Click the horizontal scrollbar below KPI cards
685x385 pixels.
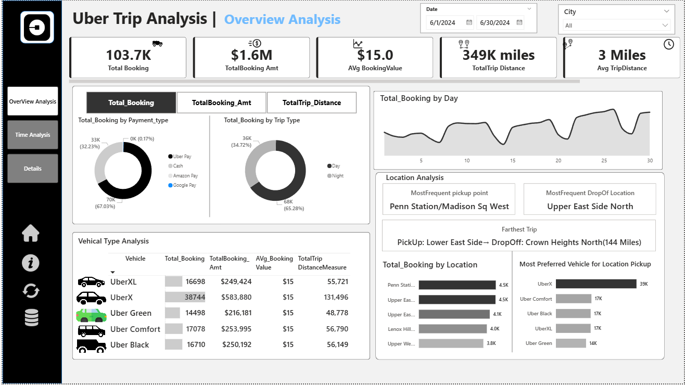(x=324, y=81)
